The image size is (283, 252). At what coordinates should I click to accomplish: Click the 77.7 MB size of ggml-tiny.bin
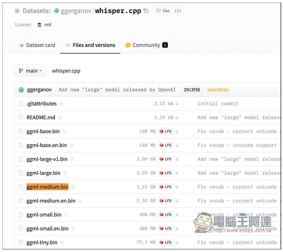(x=146, y=242)
